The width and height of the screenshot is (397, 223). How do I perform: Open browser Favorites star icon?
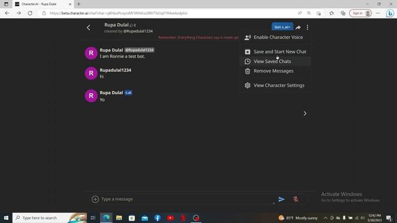pos(332,13)
